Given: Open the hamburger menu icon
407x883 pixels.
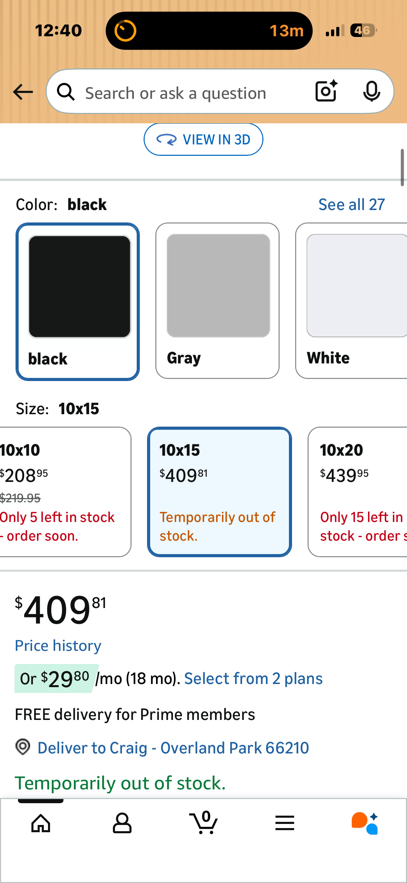Looking at the screenshot, I should coord(285,823).
